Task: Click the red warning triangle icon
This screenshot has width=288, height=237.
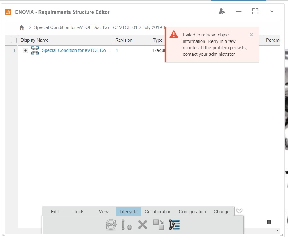Action: pos(174,34)
